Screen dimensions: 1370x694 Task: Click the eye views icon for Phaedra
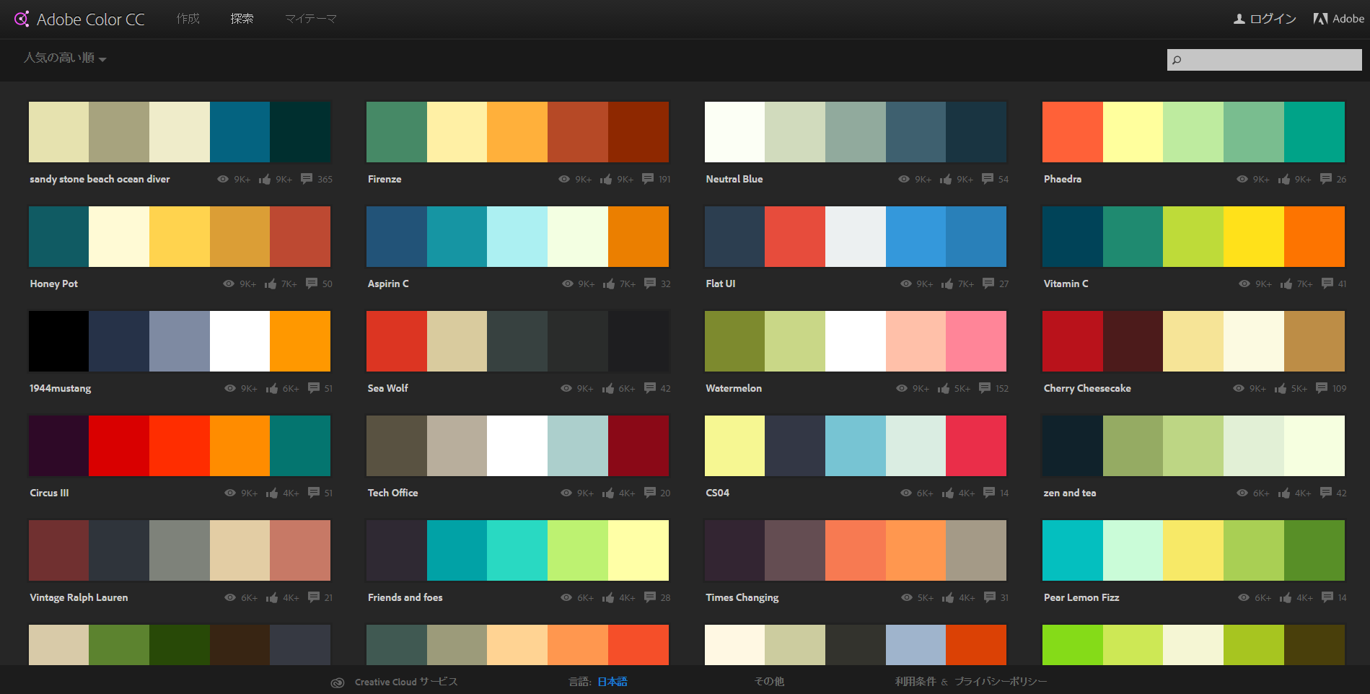(1242, 179)
